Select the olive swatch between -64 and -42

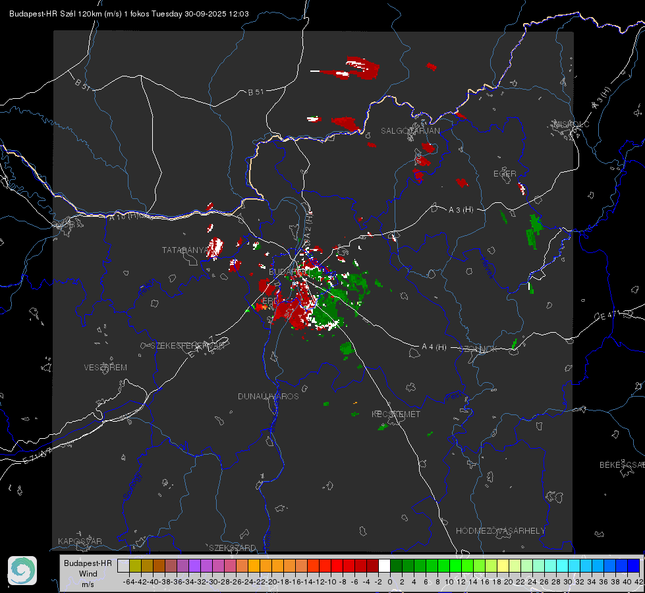coord(135,565)
